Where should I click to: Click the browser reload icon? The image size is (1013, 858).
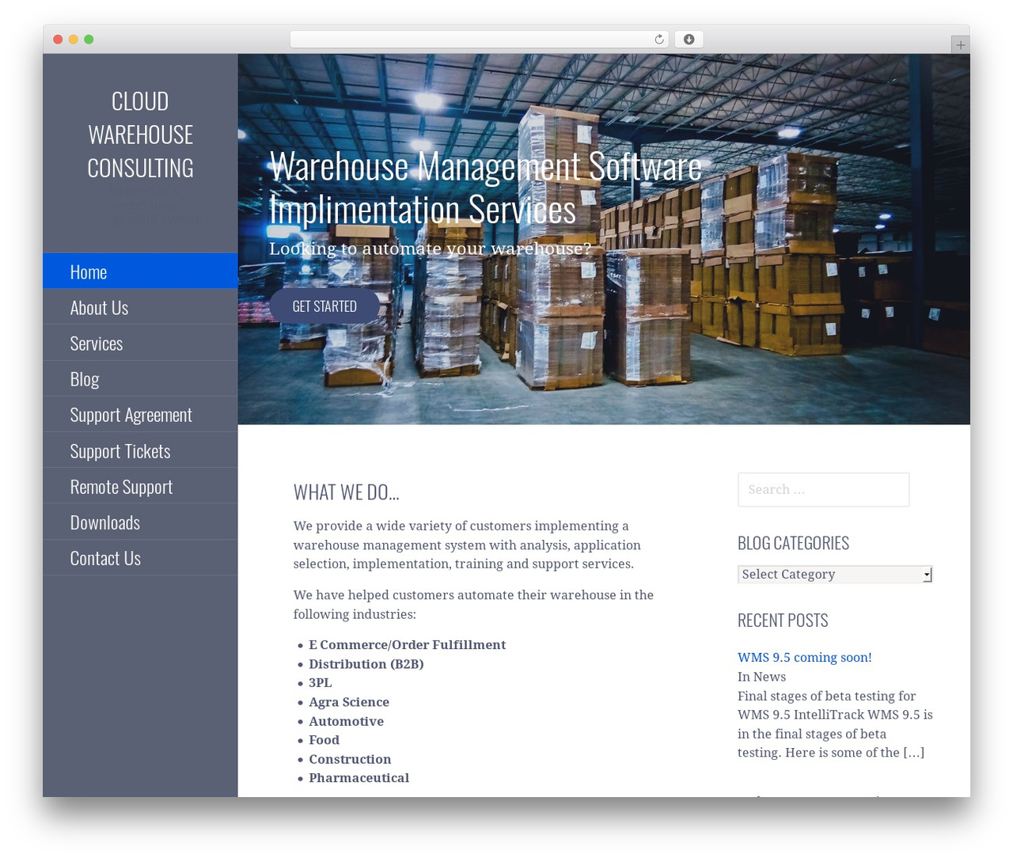658,40
